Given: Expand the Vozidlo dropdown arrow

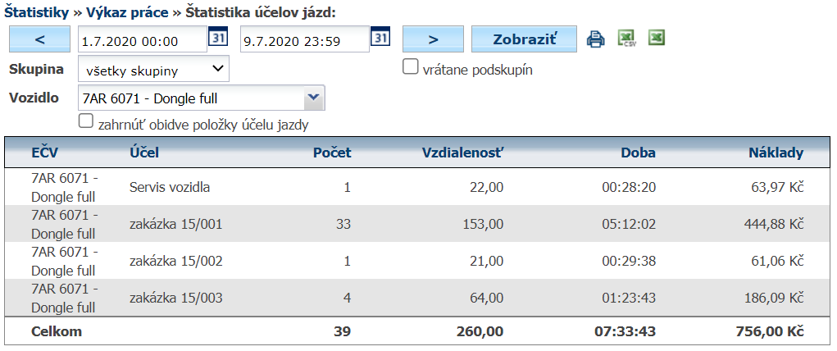Looking at the screenshot, I should click(x=313, y=98).
